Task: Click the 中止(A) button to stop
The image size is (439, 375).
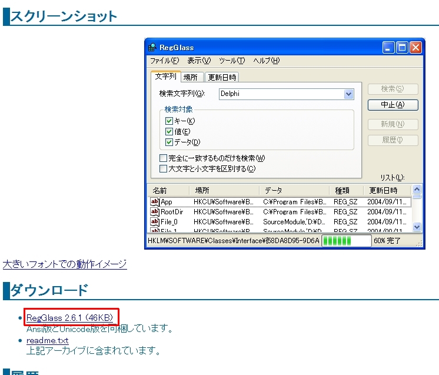Action: pyautogui.click(x=393, y=105)
